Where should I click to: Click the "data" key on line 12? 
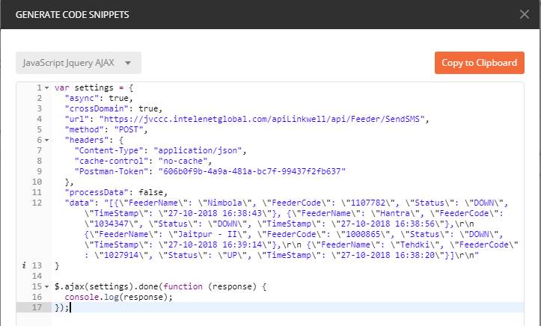click(x=79, y=203)
